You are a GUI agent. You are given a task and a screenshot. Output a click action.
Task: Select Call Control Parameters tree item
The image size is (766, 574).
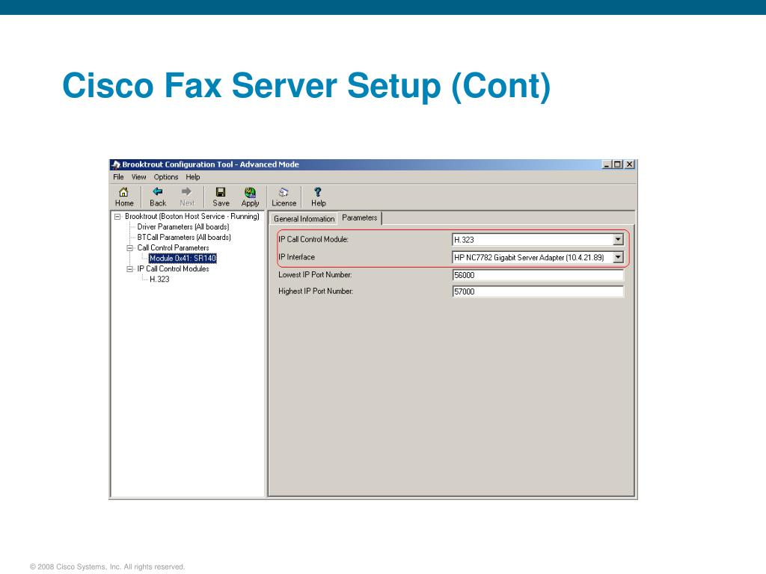coord(173,248)
